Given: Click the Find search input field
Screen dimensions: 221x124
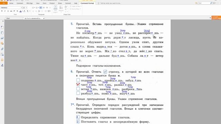Looking at the screenshot, I should tap(204, 3).
